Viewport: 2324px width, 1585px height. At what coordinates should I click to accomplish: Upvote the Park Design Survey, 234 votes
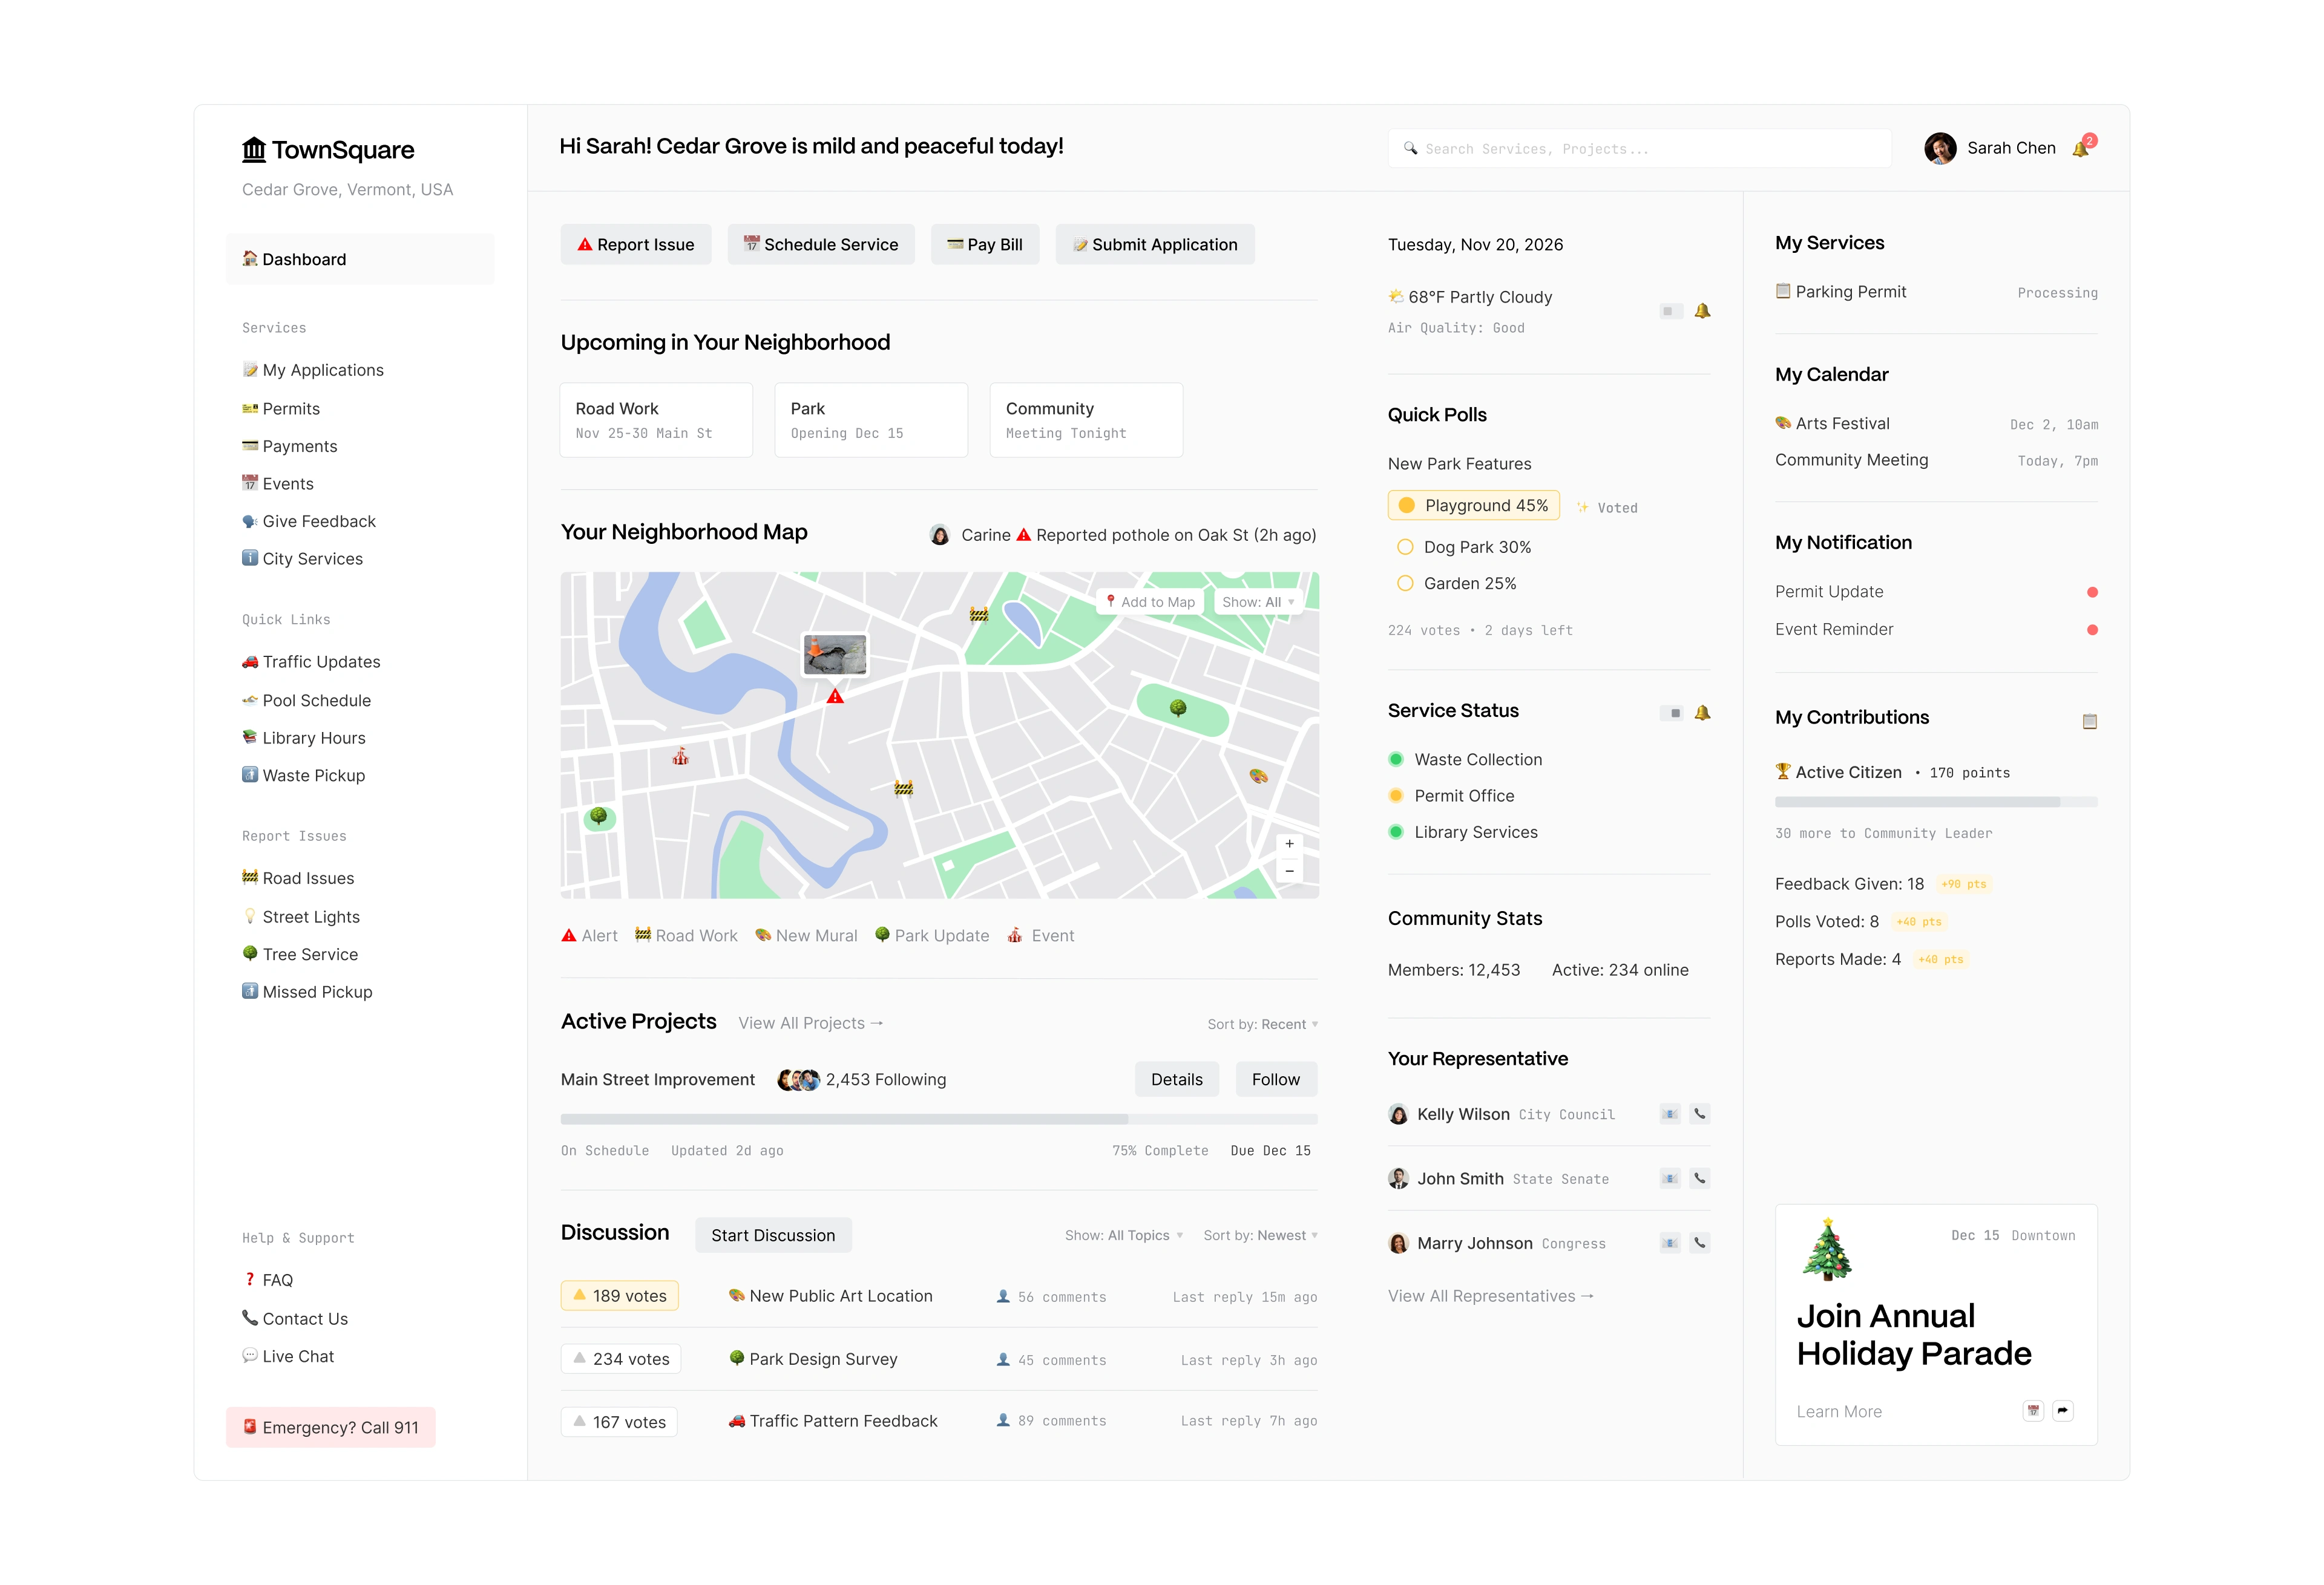tap(620, 1358)
